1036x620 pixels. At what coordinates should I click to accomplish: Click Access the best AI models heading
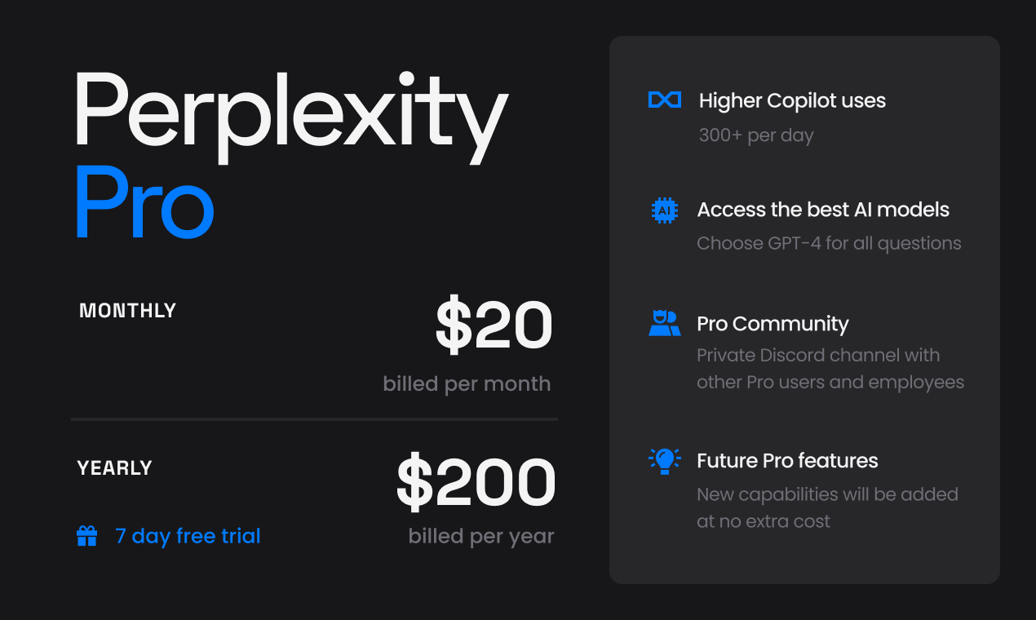[x=822, y=210]
